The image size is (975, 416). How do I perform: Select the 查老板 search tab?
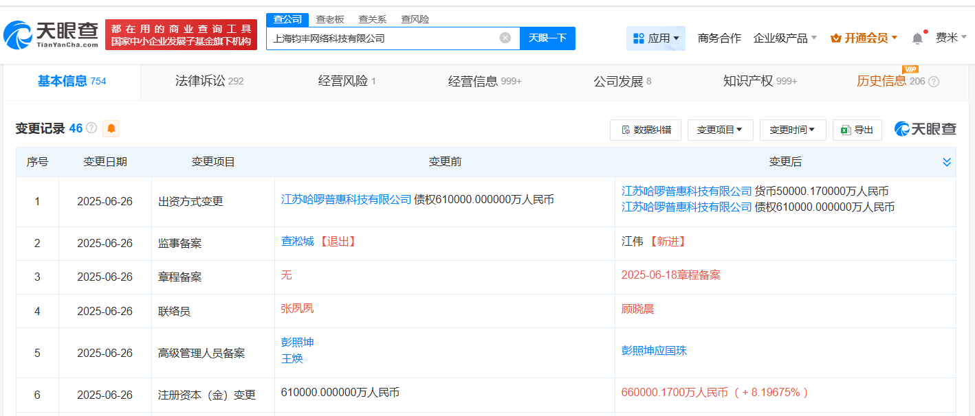pos(330,19)
